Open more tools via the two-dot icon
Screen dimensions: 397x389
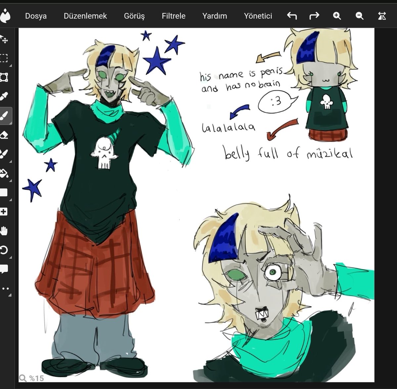point(5,288)
